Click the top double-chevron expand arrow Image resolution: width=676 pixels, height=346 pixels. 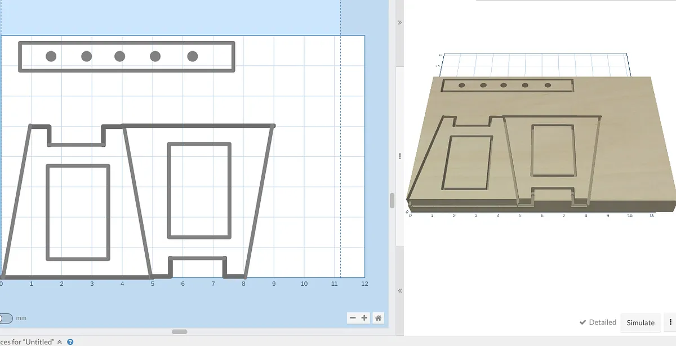click(400, 23)
